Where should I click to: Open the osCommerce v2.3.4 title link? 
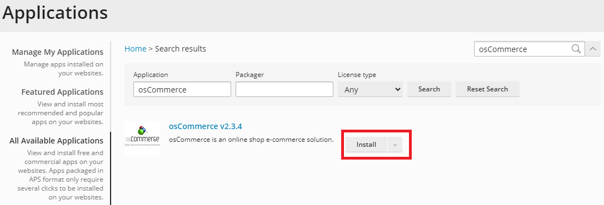coord(205,126)
